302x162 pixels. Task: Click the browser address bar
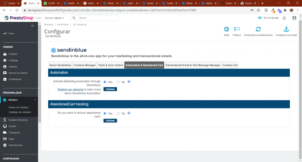(135, 10)
